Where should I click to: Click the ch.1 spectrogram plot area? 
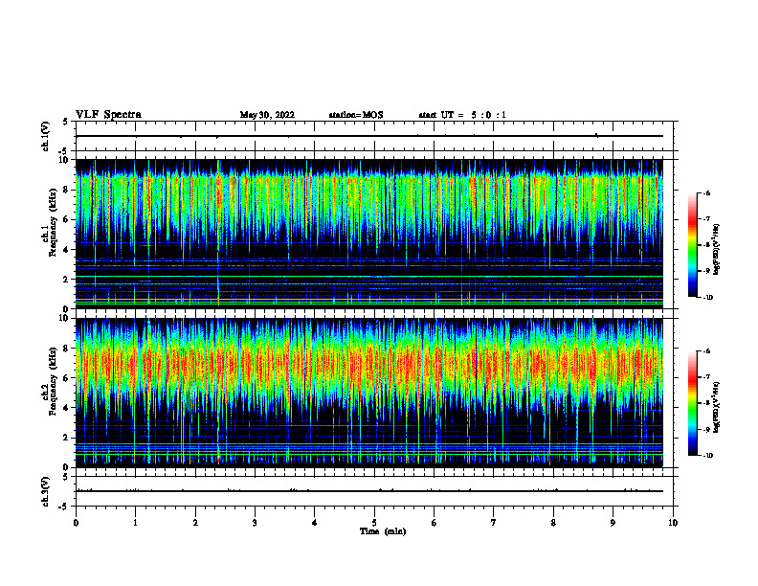pyautogui.click(x=369, y=234)
